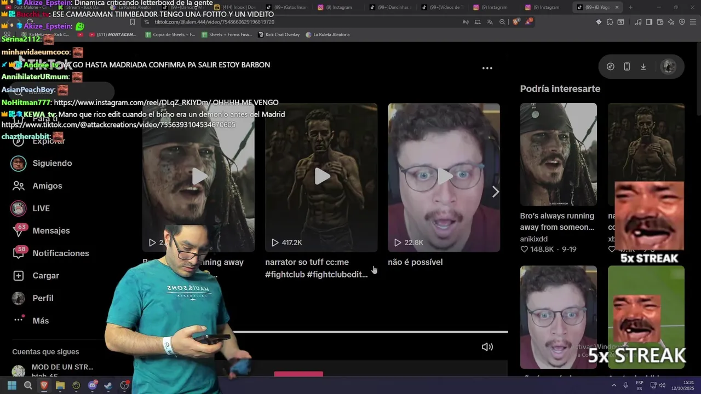Viewport: 701px width, 394px height.
Task: Click the zoom magnifier icon in address bar
Action: point(502,22)
